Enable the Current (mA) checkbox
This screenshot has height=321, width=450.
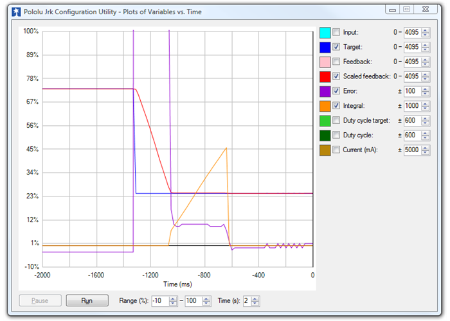(x=337, y=150)
